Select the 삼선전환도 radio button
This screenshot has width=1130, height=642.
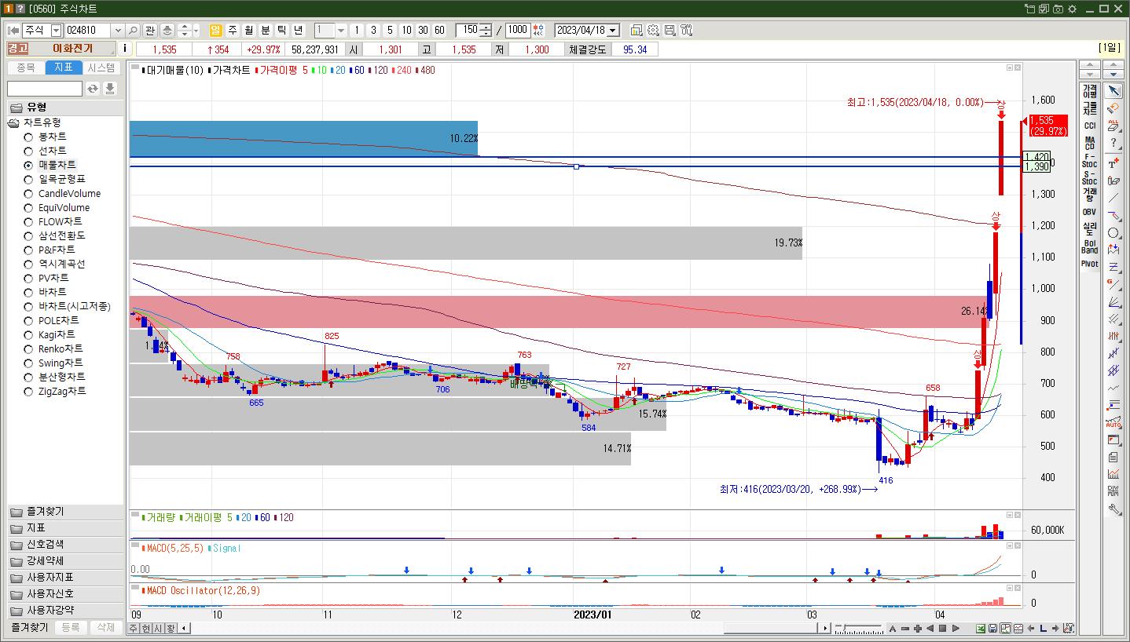pos(28,235)
